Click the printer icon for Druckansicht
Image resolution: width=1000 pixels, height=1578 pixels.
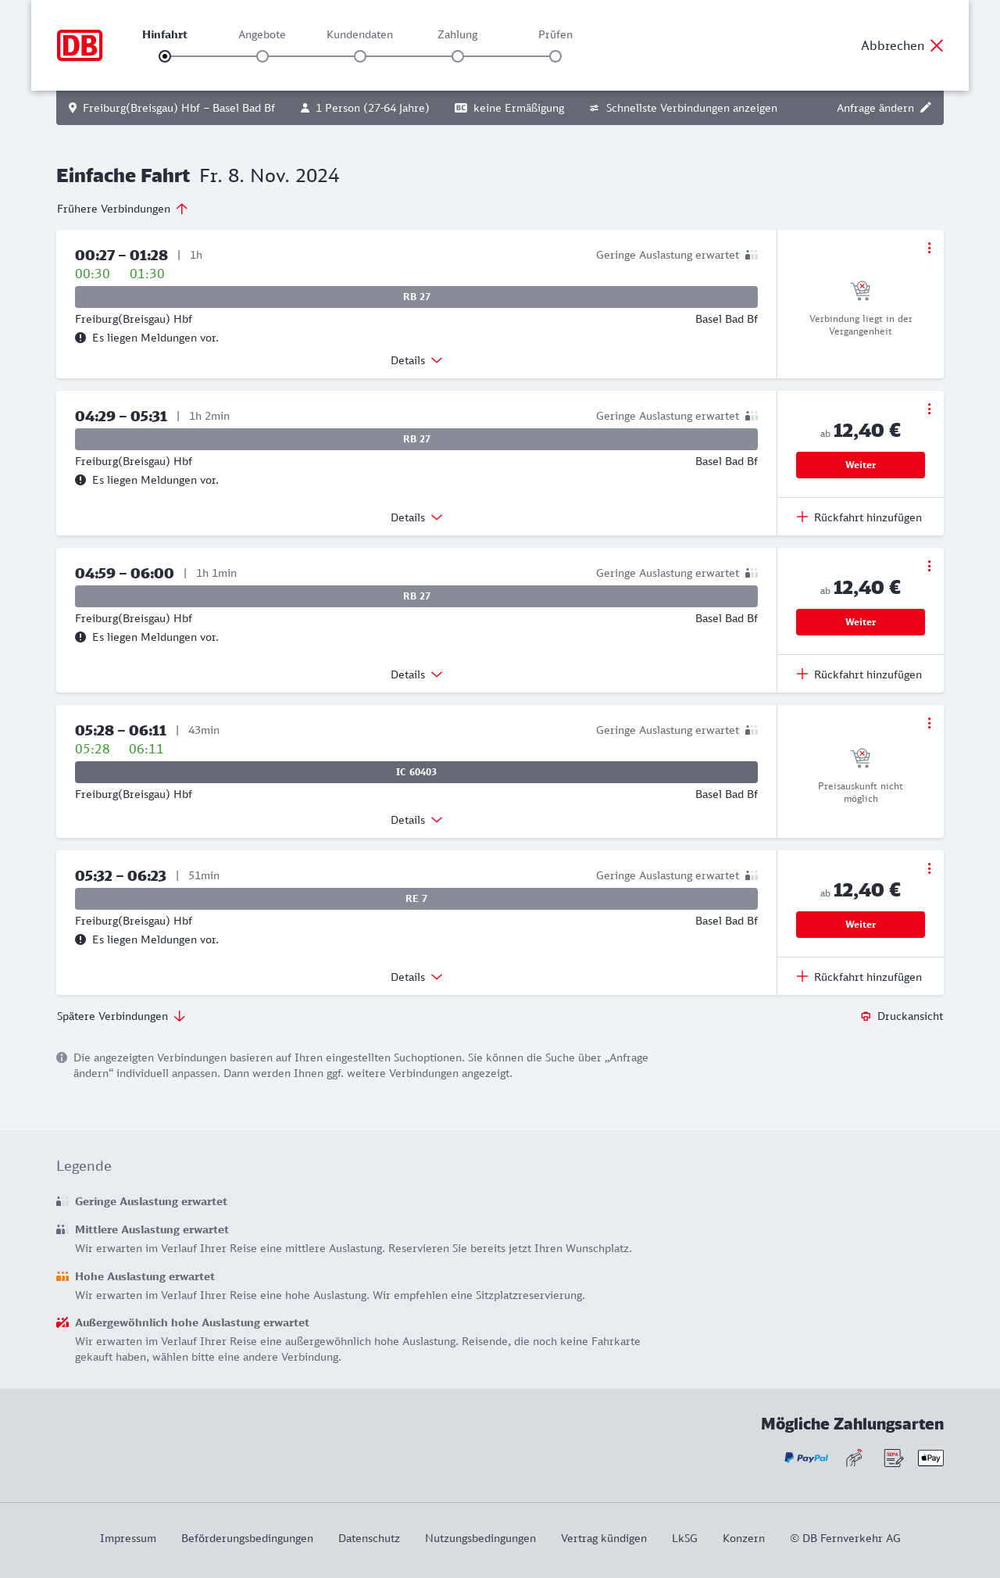866,1016
